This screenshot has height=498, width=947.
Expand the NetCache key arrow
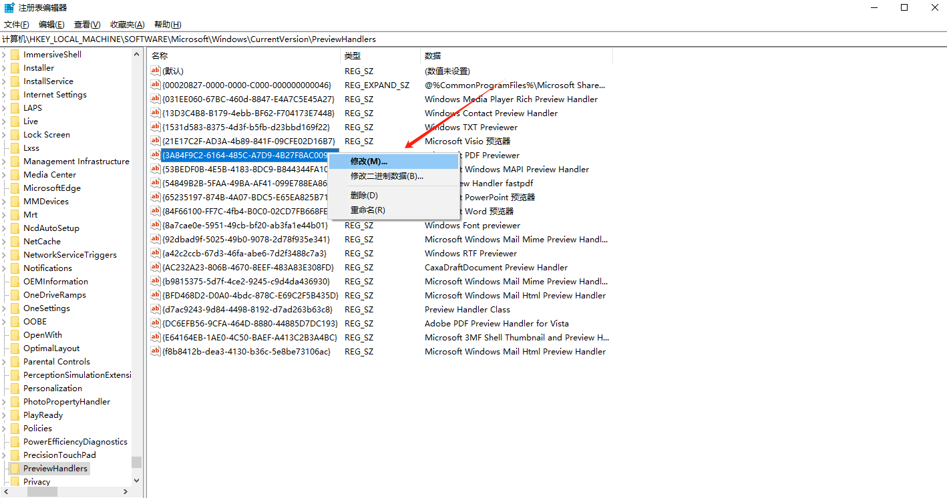4,242
